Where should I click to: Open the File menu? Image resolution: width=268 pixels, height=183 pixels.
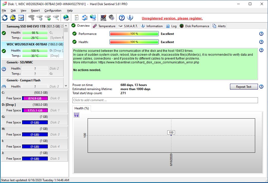point(4,11)
